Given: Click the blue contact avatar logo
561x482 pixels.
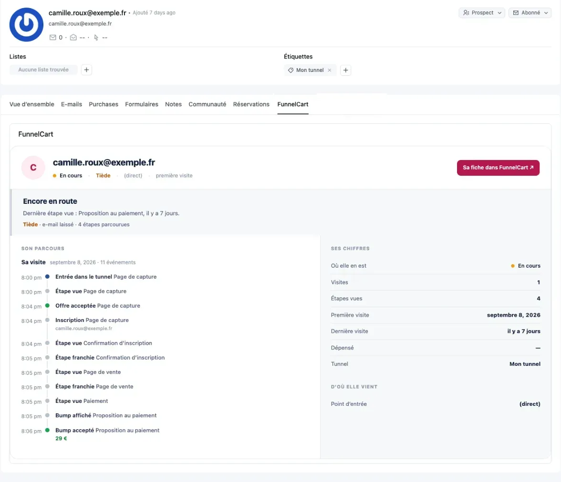Looking at the screenshot, I should (x=26, y=25).
